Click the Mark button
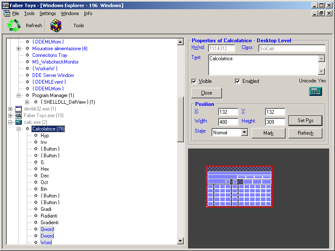The image size is (335, 251). 268,133
